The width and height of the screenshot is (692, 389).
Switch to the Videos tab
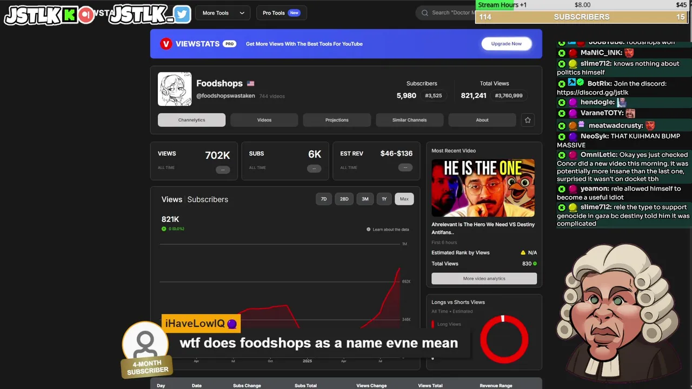264,120
